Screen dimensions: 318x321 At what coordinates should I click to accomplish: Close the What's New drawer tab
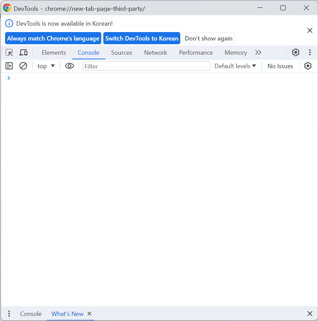89,314
